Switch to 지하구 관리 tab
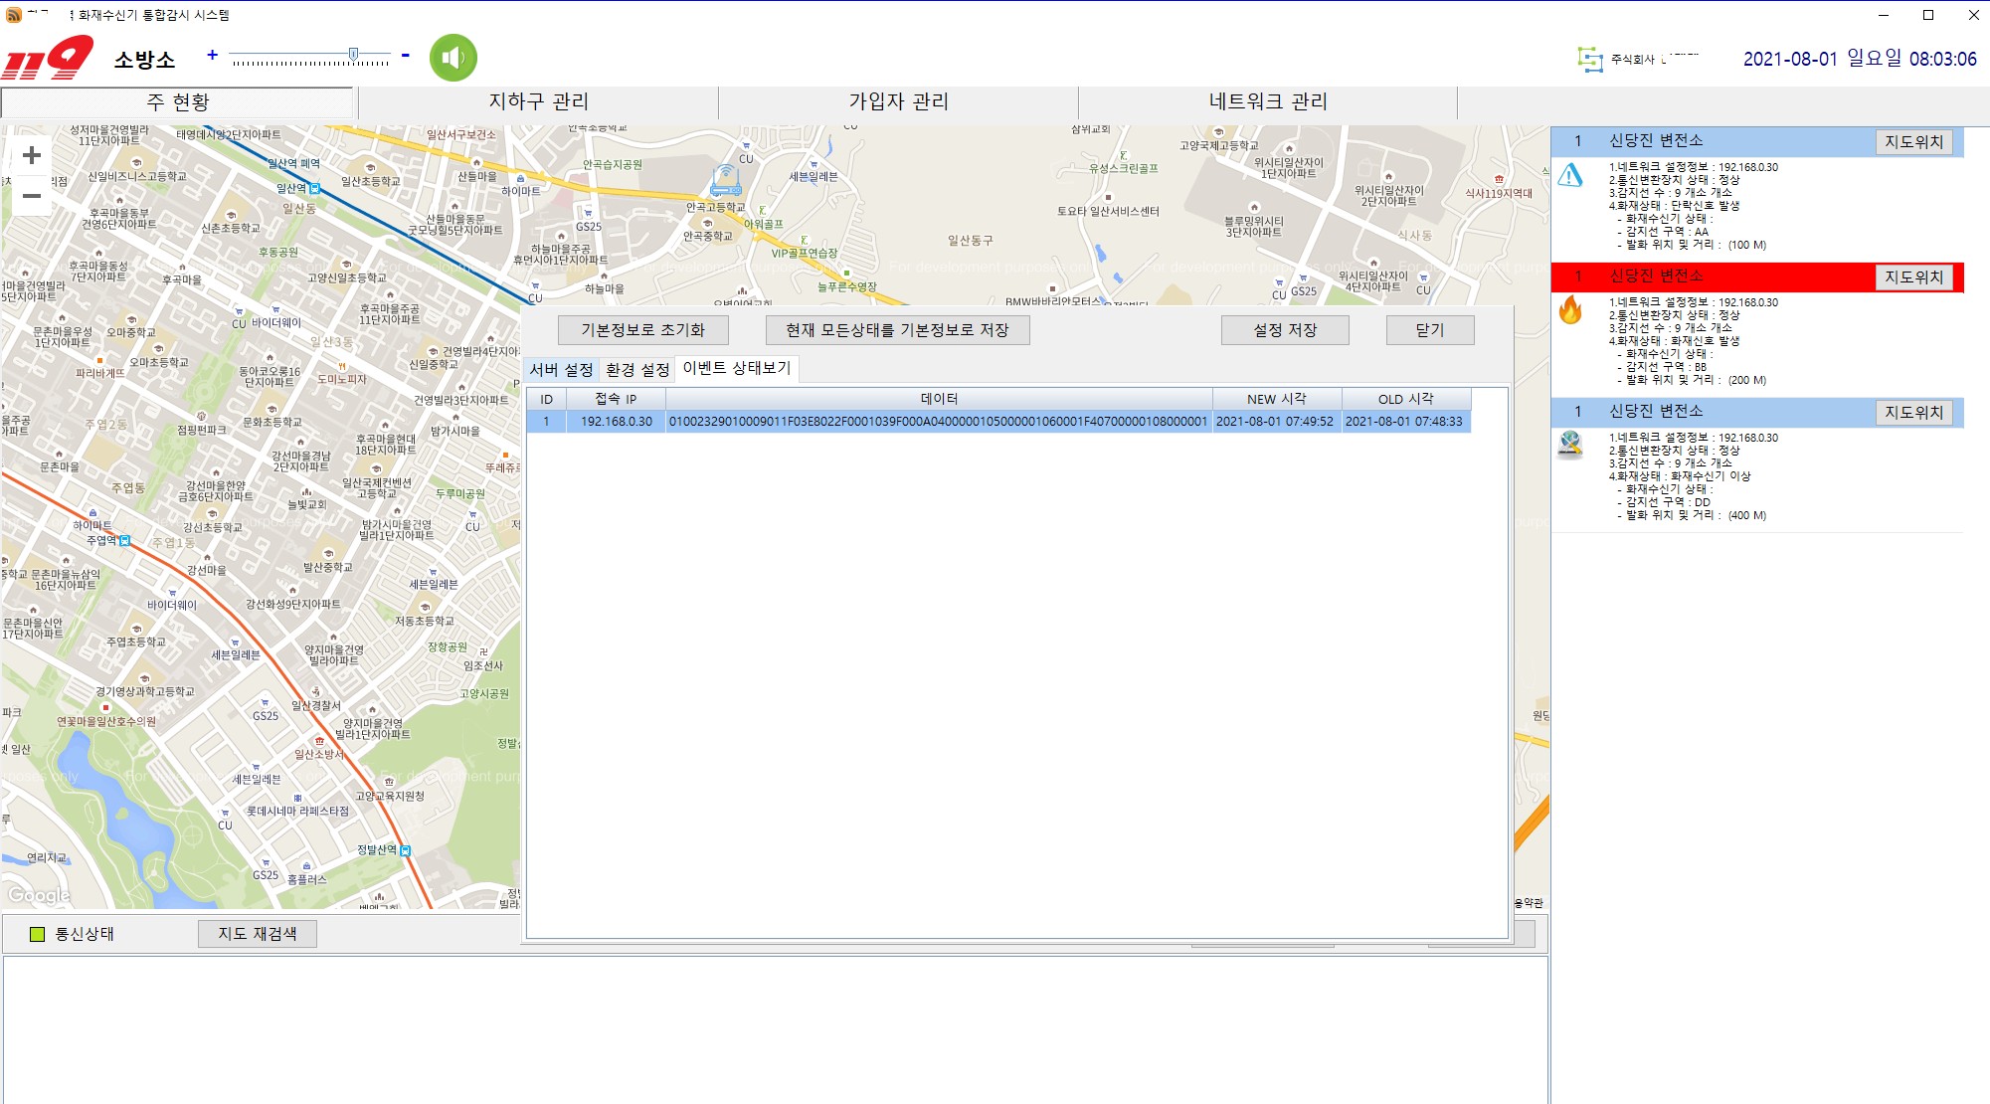The height and width of the screenshot is (1104, 1990). coord(538,101)
